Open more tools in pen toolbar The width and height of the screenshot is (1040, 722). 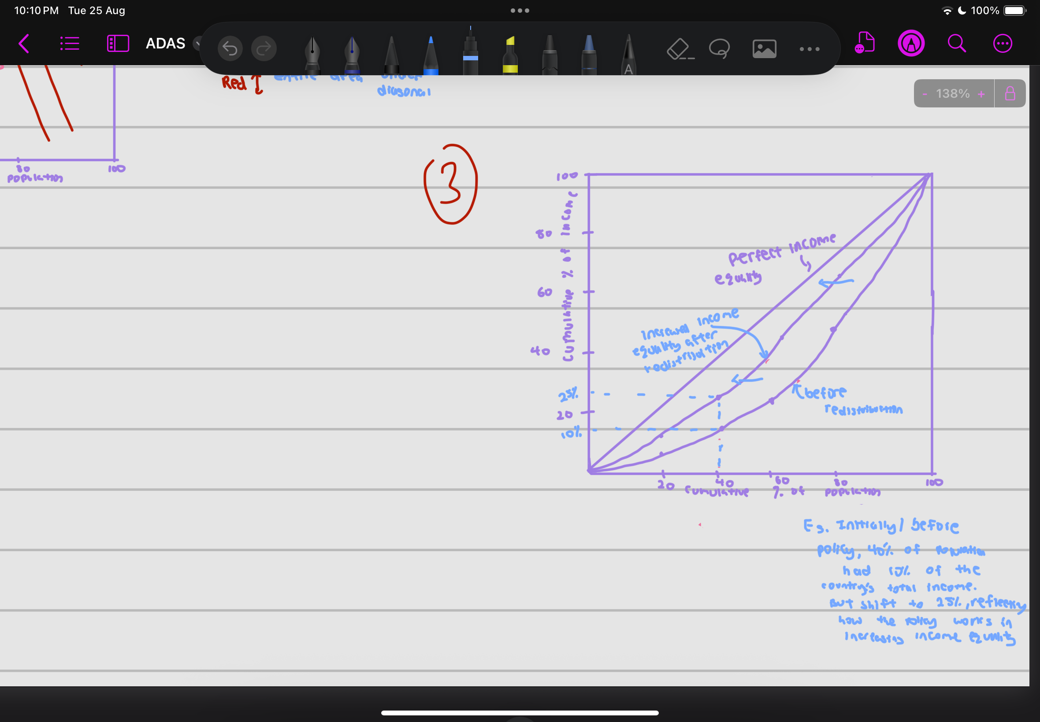pos(810,49)
